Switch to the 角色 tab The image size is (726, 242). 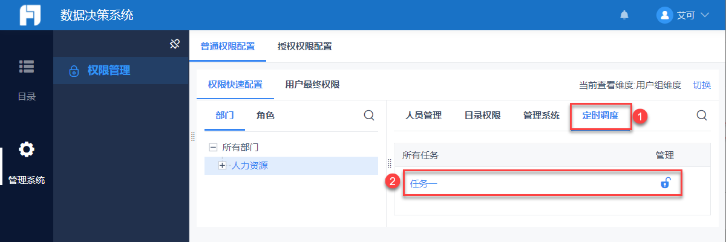point(265,115)
